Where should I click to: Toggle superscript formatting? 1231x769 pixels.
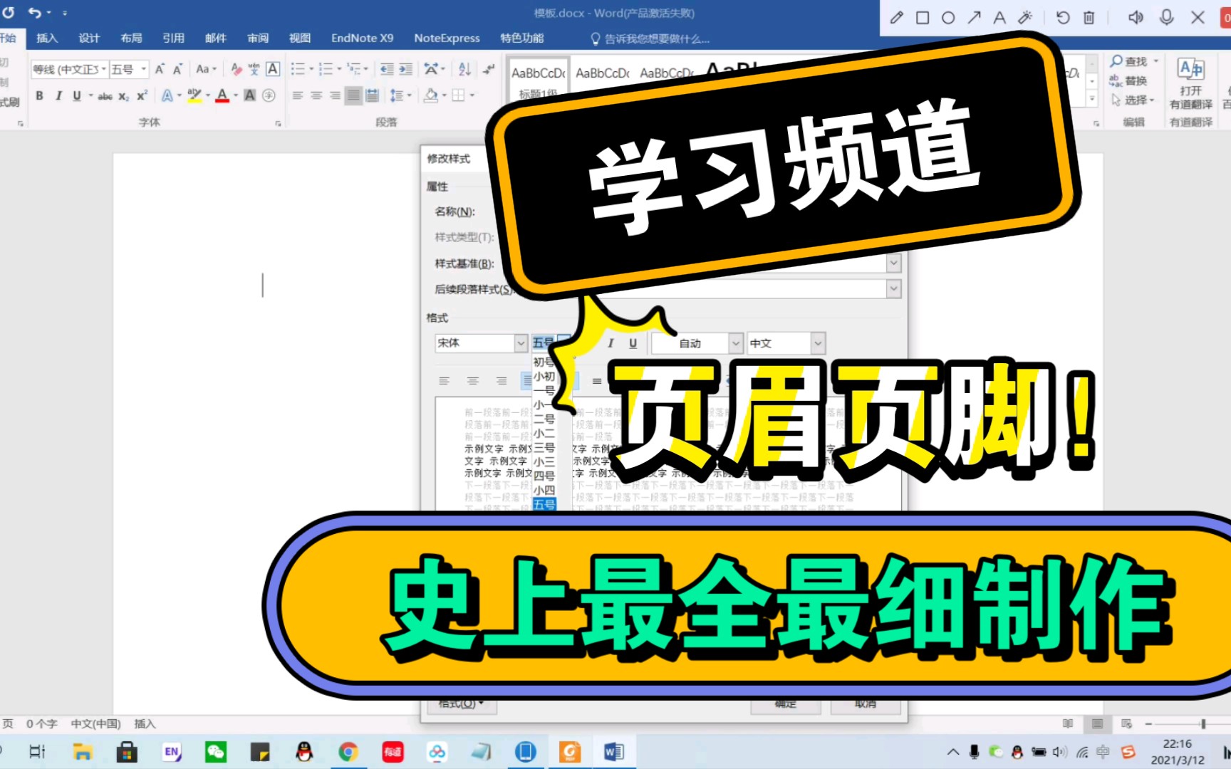click(x=142, y=95)
